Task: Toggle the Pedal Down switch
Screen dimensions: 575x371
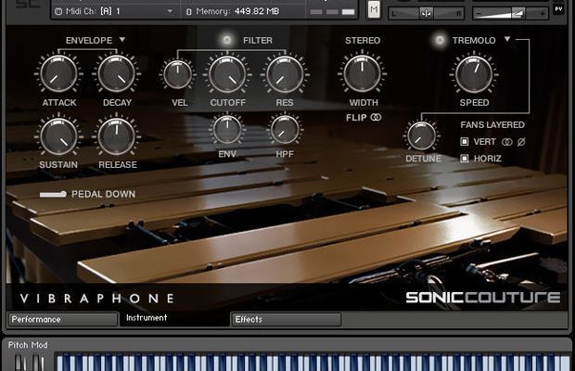Action: pyautogui.click(x=53, y=194)
